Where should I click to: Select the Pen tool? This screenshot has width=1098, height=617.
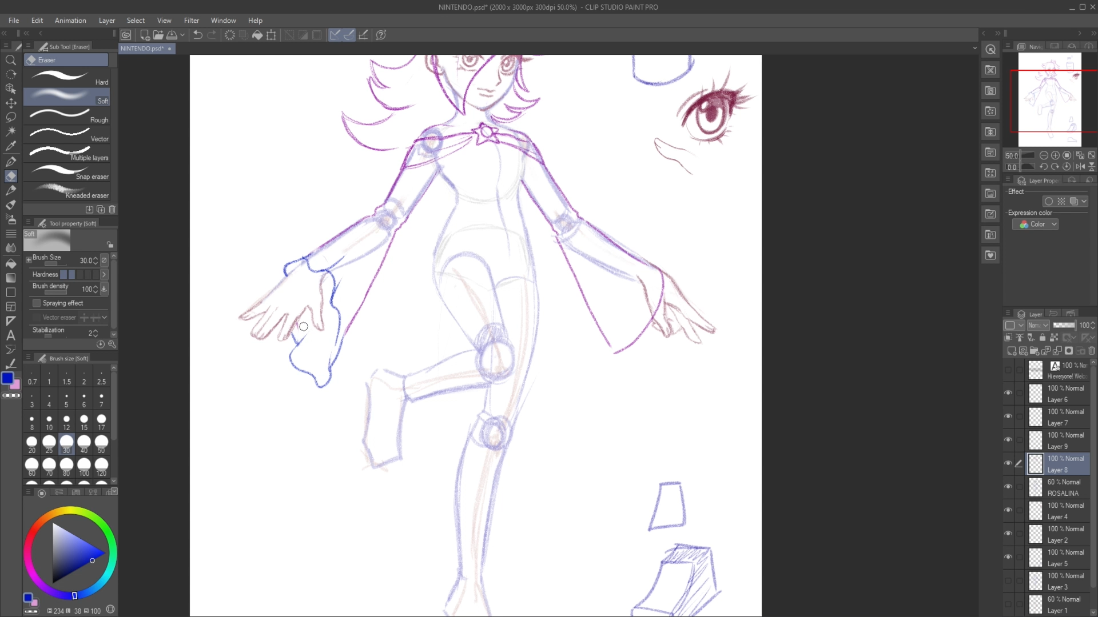coord(10,162)
